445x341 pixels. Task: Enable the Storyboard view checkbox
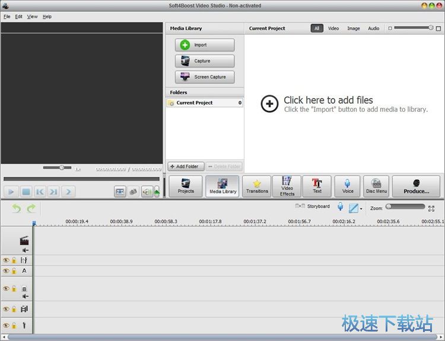pos(303,207)
